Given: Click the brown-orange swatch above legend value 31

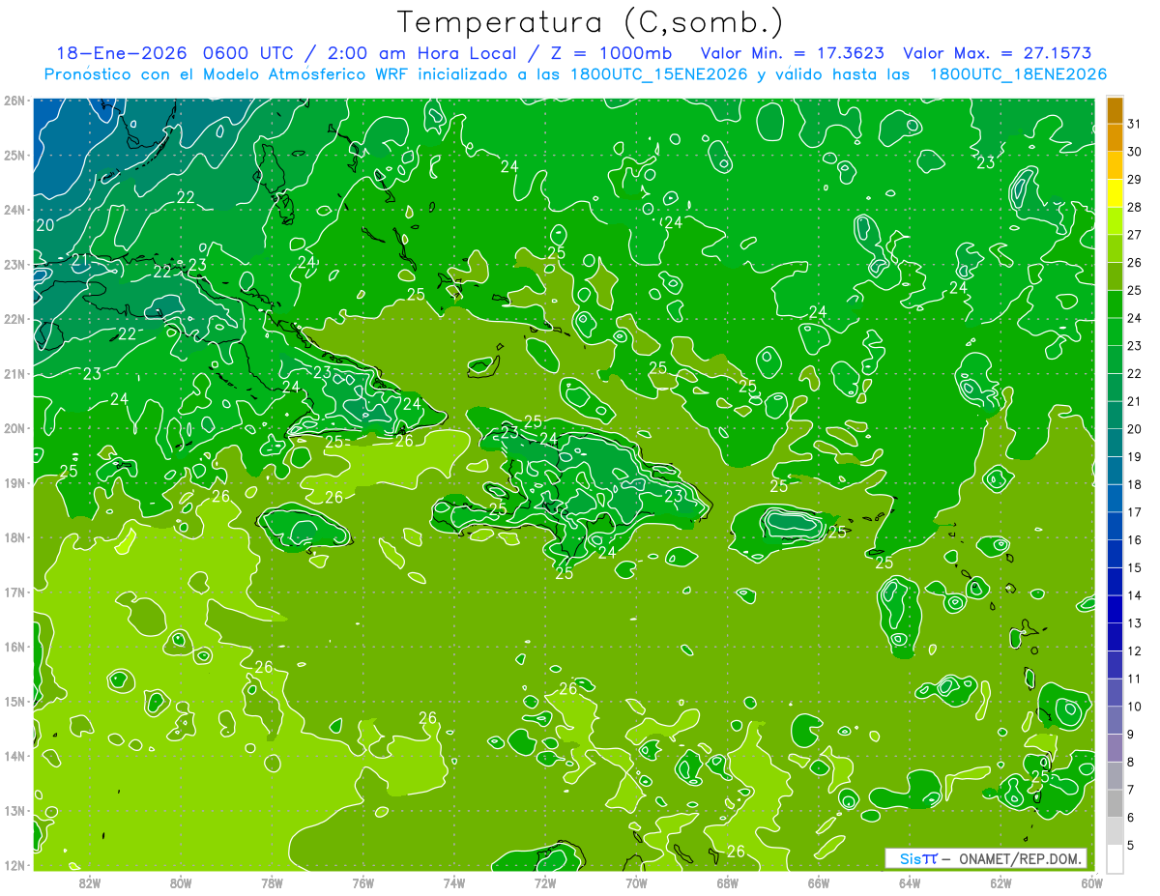Looking at the screenshot, I should coord(1115,110).
